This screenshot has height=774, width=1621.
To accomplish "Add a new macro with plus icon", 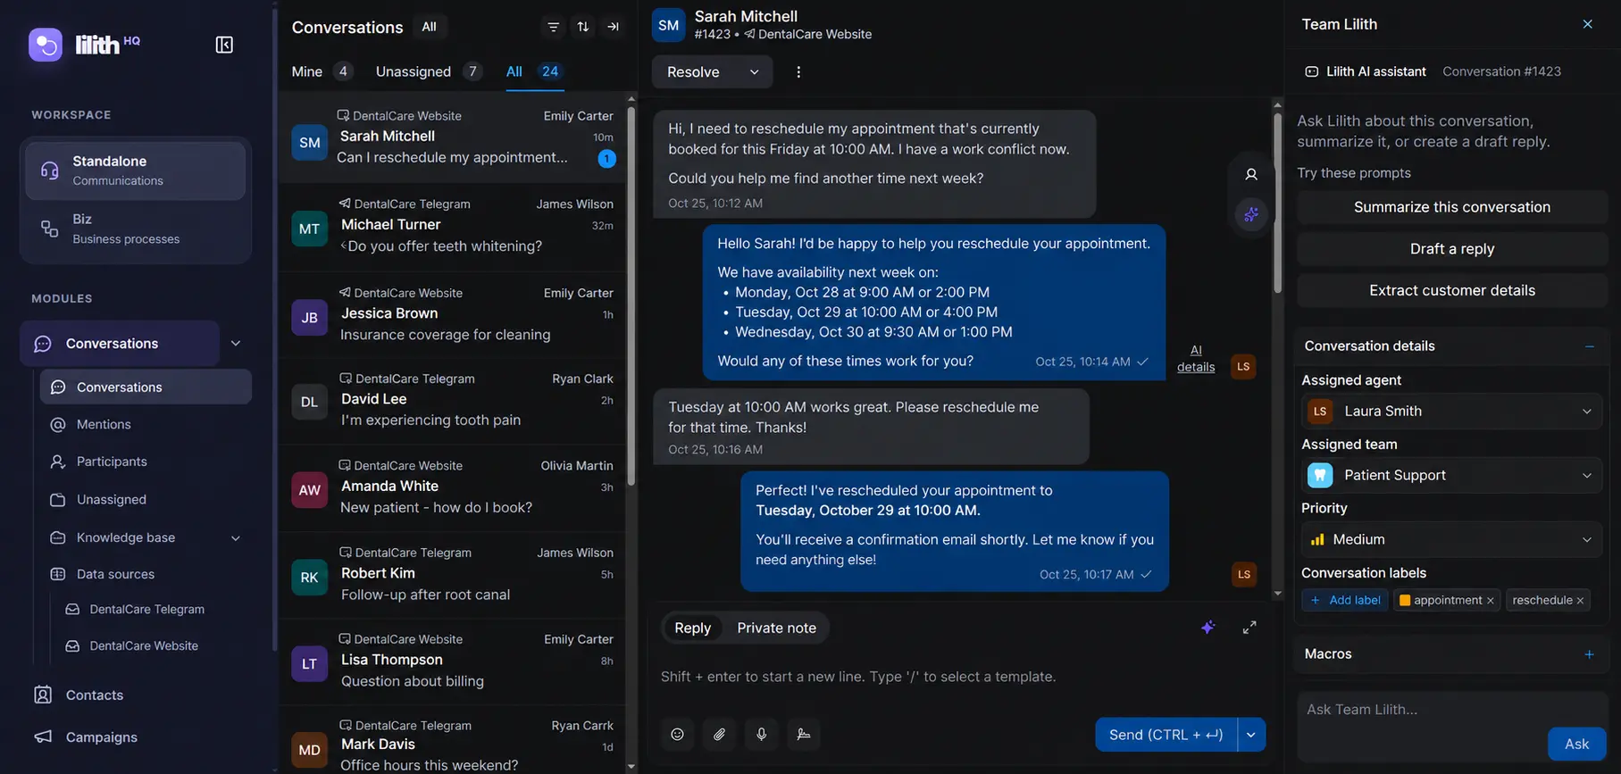I will (x=1589, y=654).
